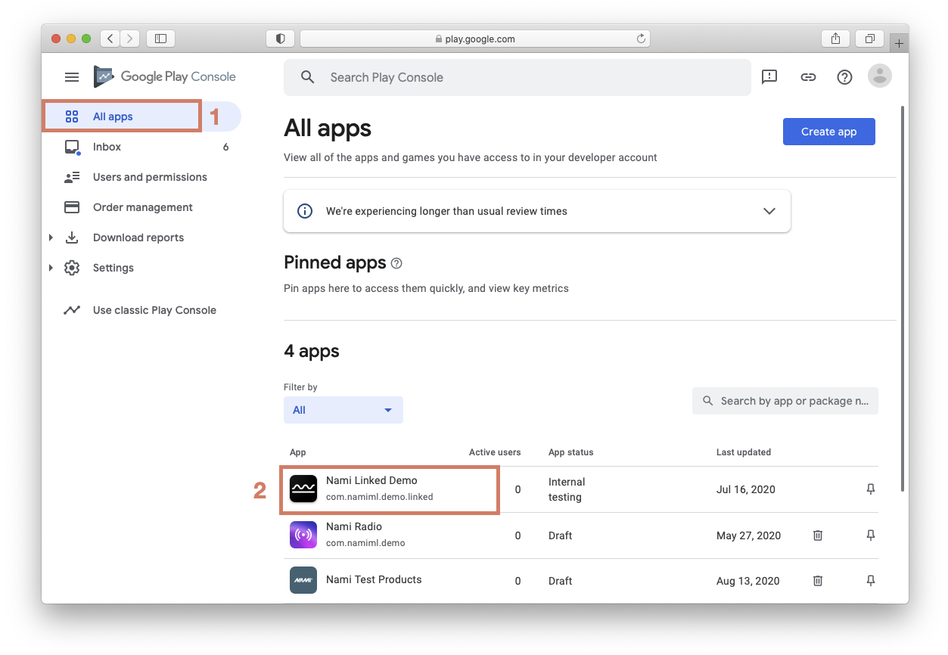Show Safari's tab overview
Viewport: 948px width, 655px height.
pyautogui.click(x=870, y=38)
